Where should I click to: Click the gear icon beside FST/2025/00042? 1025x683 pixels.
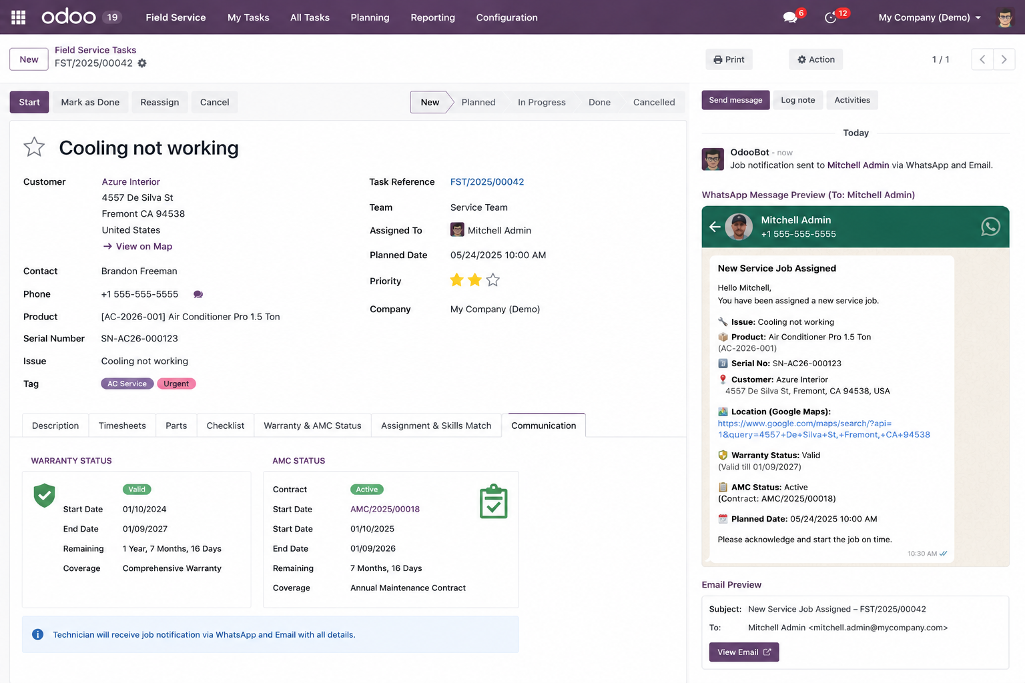pos(142,63)
